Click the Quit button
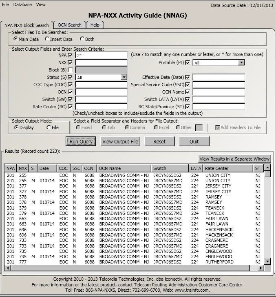The width and height of the screenshot is (276, 297). coord(194,141)
